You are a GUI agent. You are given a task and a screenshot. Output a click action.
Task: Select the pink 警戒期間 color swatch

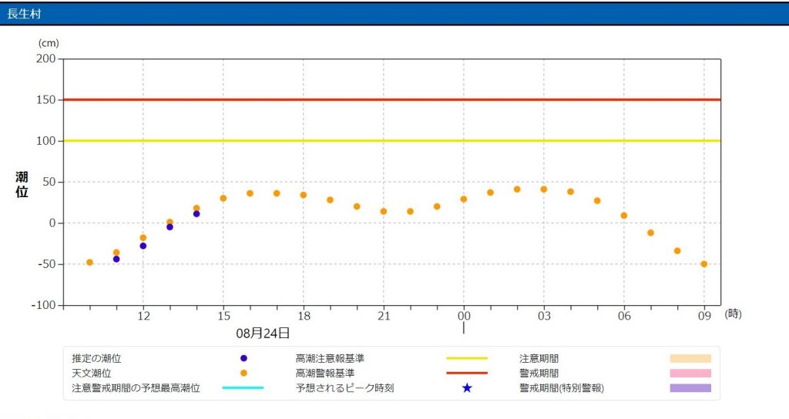click(690, 374)
